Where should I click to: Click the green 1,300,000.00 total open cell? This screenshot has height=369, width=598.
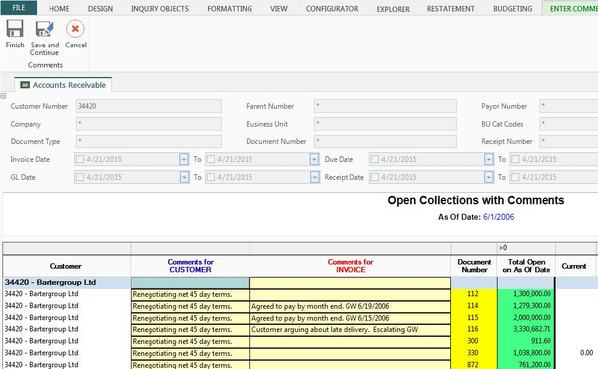click(x=525, y=294)
